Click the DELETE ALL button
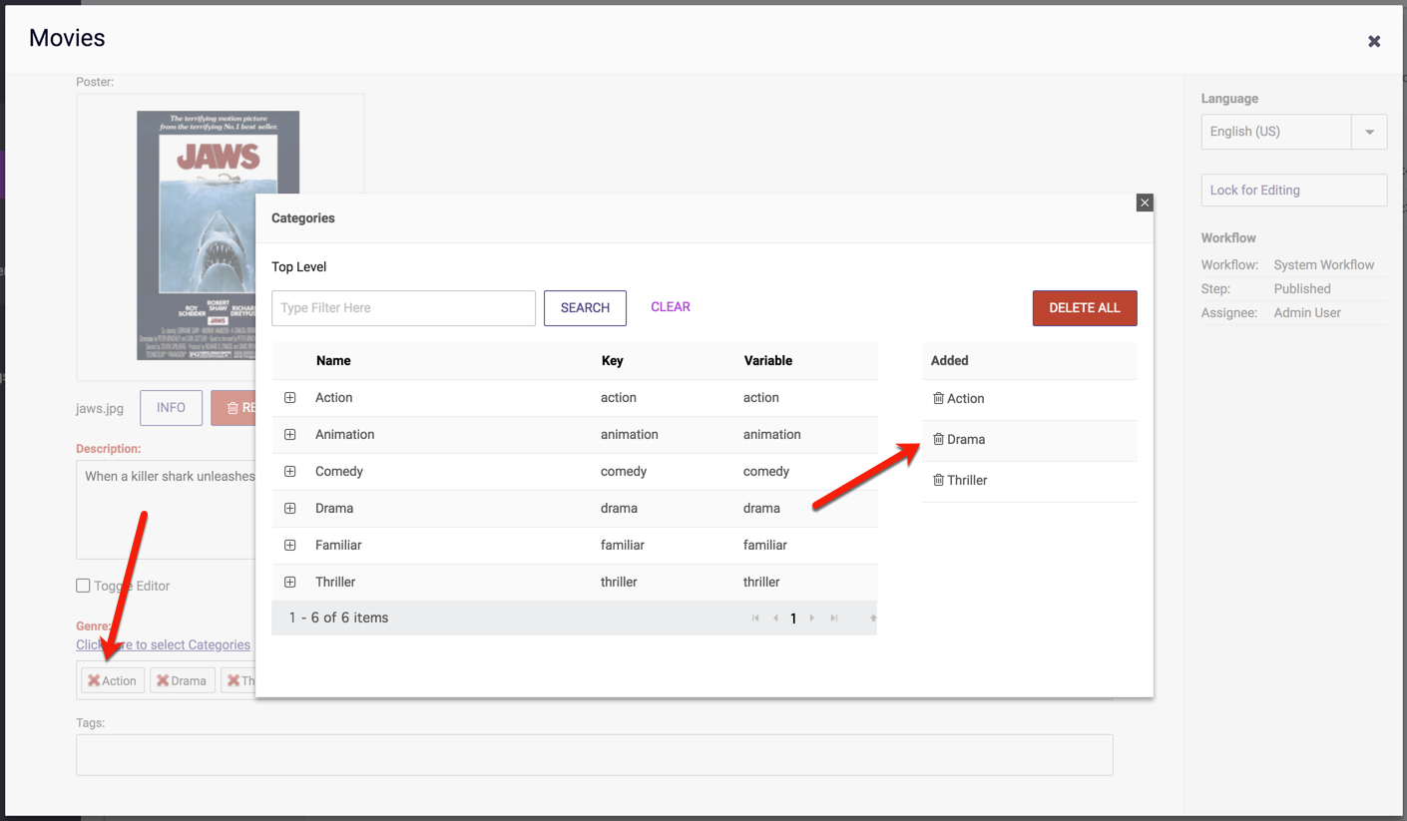 click(x=1084, y=307)
